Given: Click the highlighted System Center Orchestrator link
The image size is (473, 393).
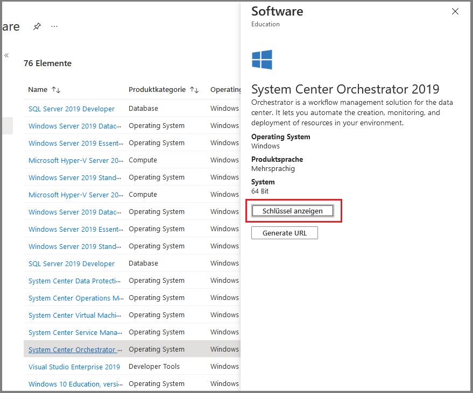Looking at the screenshot, I should pos(75,349).
